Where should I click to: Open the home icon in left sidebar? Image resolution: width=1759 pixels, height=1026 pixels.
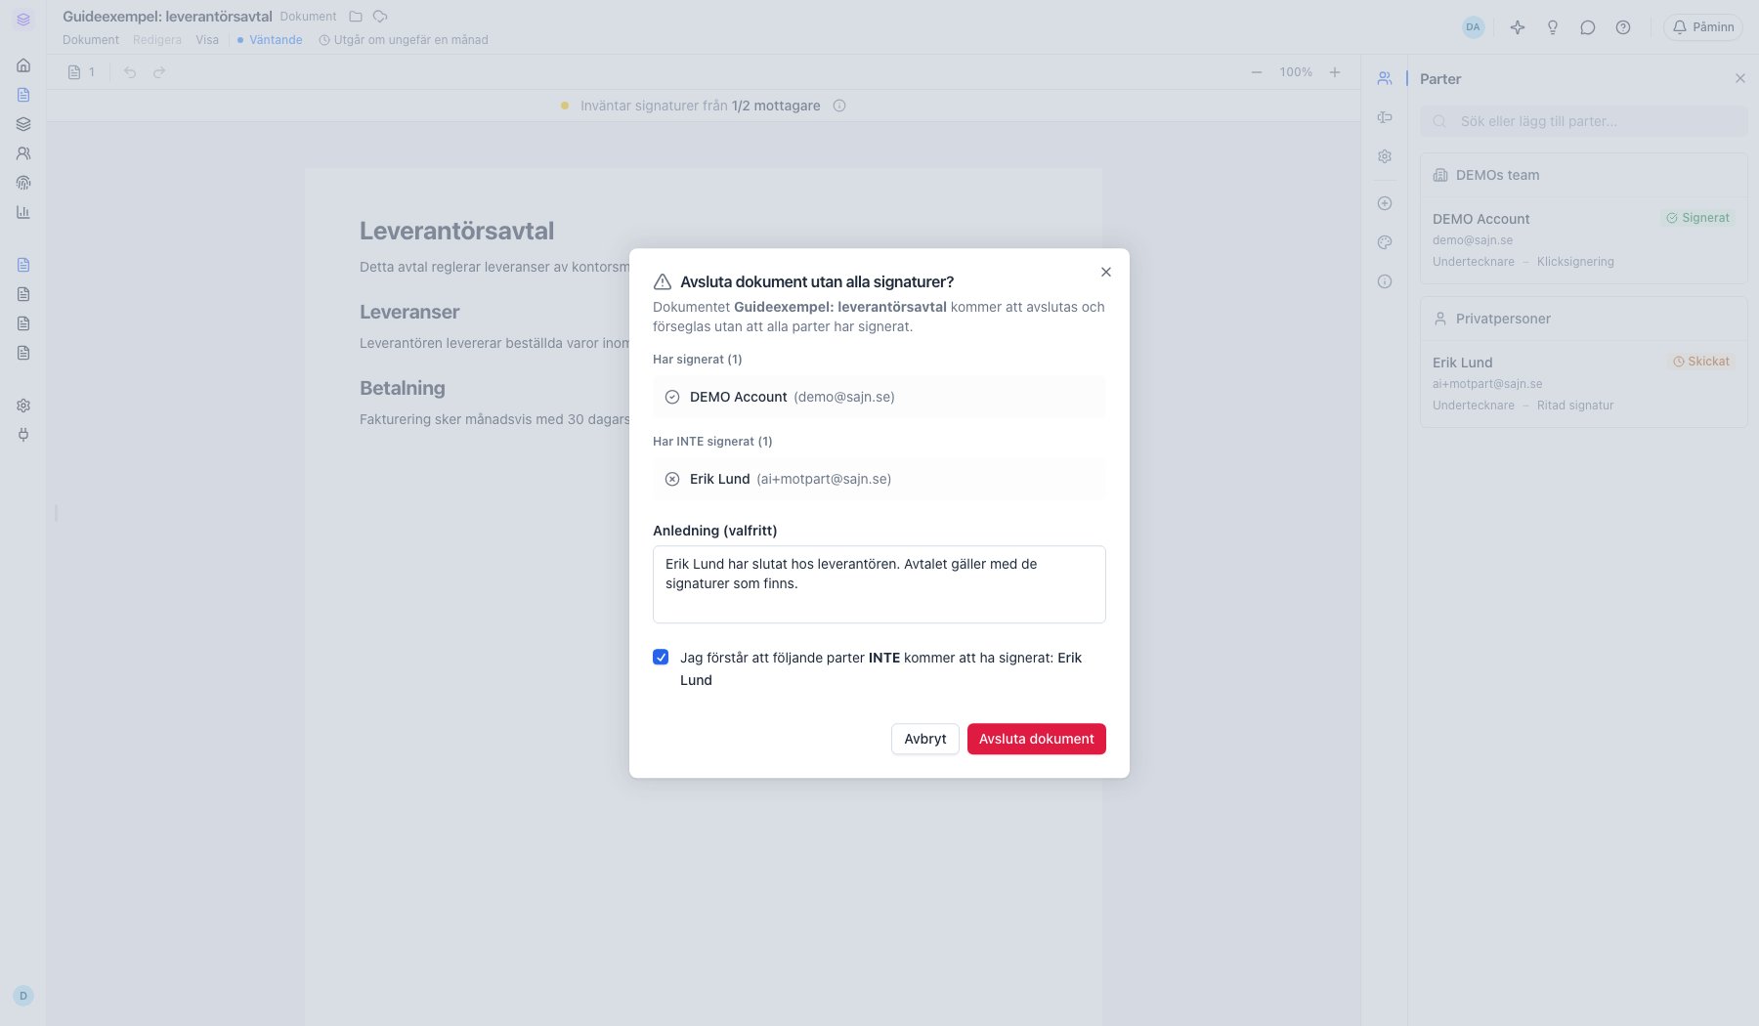(x=23, y=65)
